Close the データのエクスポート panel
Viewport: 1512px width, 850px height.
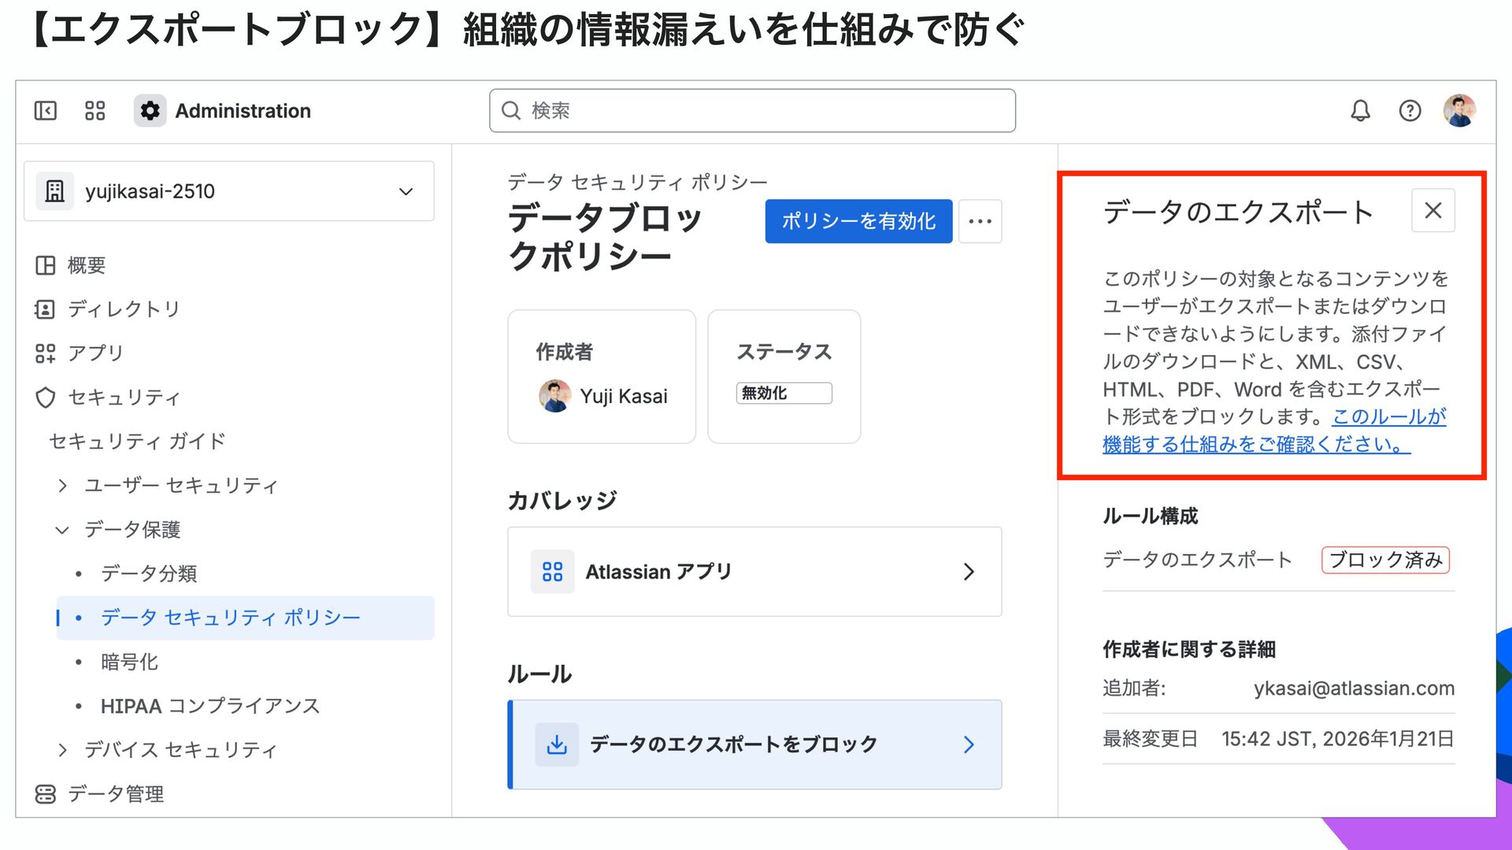click(1432, 210)
